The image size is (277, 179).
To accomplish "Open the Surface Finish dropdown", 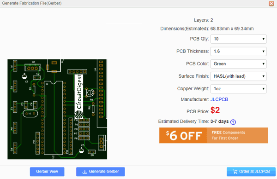I will click(x=238, y=76).
